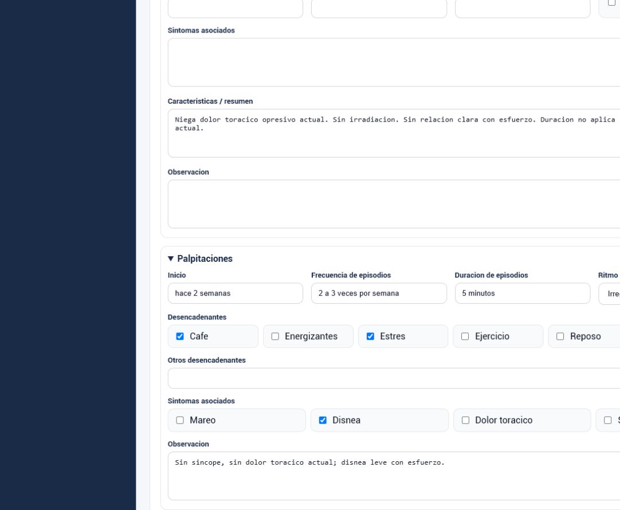Enable the Mareo symptom checkbox

[180, 420]
